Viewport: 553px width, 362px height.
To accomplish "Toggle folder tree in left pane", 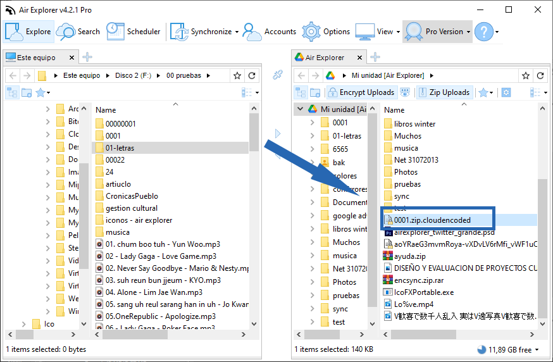I will (12, 92).
